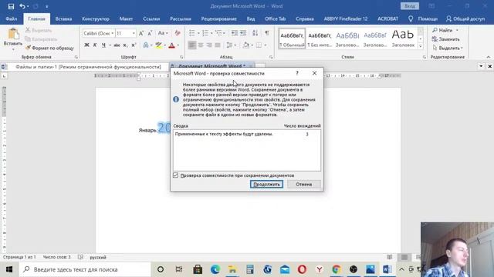Increase paragraph indent
The height and width of the screenshot is (277, 494).
click(243, 33)
